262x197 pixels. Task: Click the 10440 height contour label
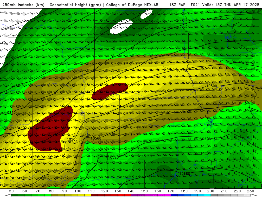pyautogui.click(x=182, y=70)
